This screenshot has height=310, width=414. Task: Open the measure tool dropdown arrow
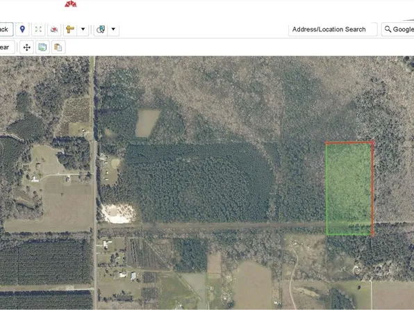click(83, 29)
